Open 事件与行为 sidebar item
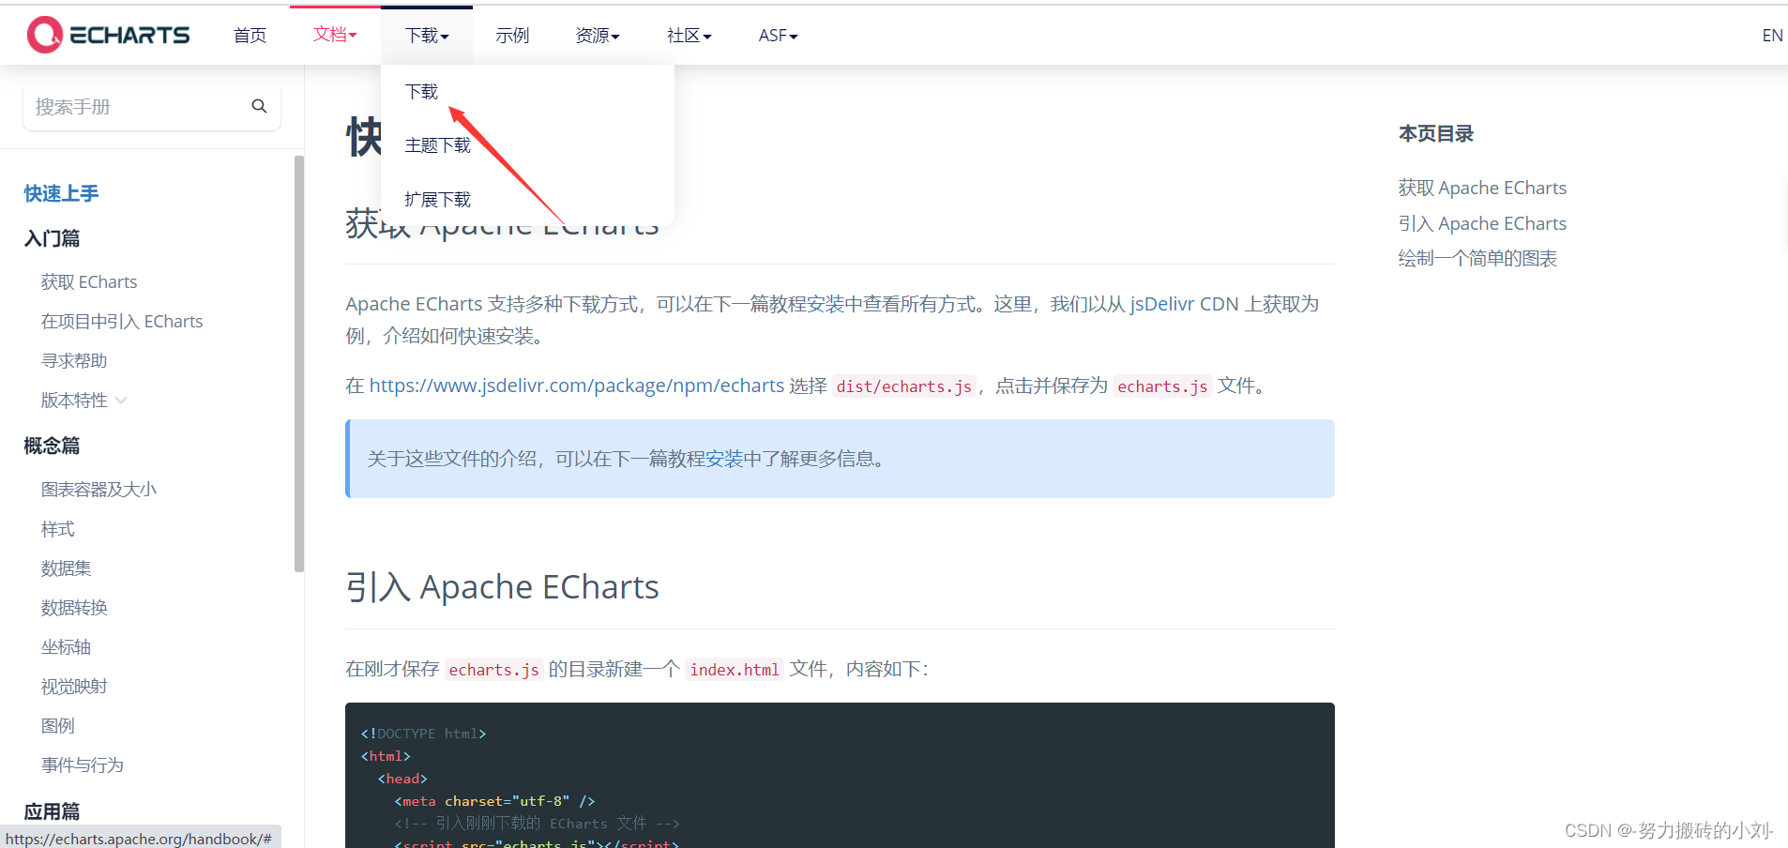Viewport: 1788px width, 848px height. (83, 765)
